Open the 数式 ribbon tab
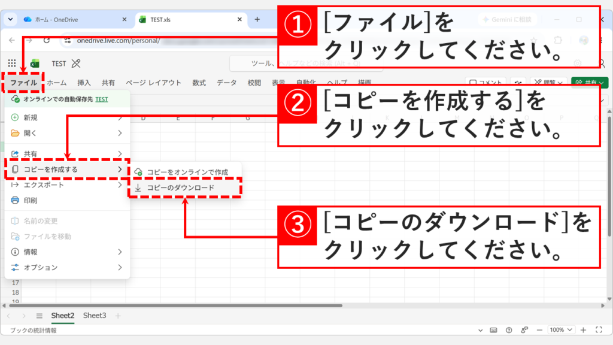 (199, 83)
